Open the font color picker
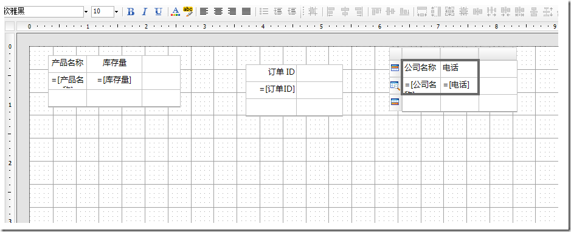This screenshot has height=232, width=571. (x=176, y=12)
